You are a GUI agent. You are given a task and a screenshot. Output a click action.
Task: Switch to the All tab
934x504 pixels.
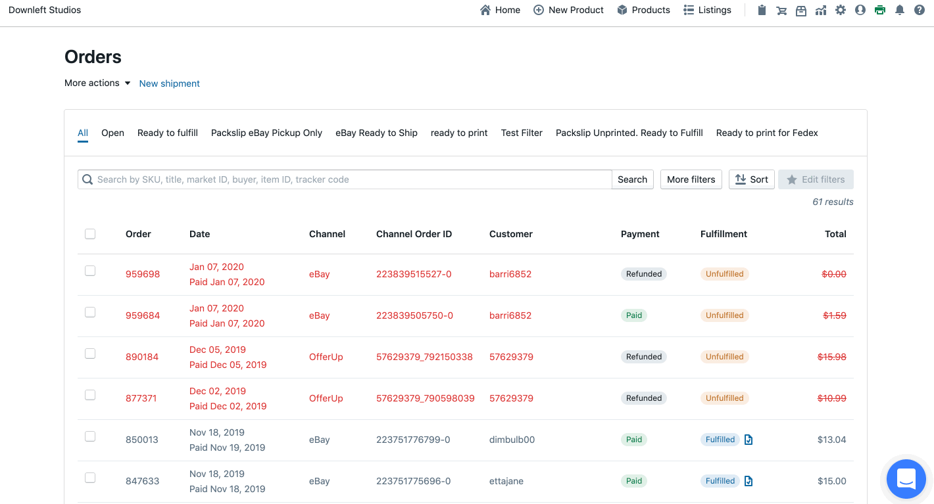click(x=83, y=133)
